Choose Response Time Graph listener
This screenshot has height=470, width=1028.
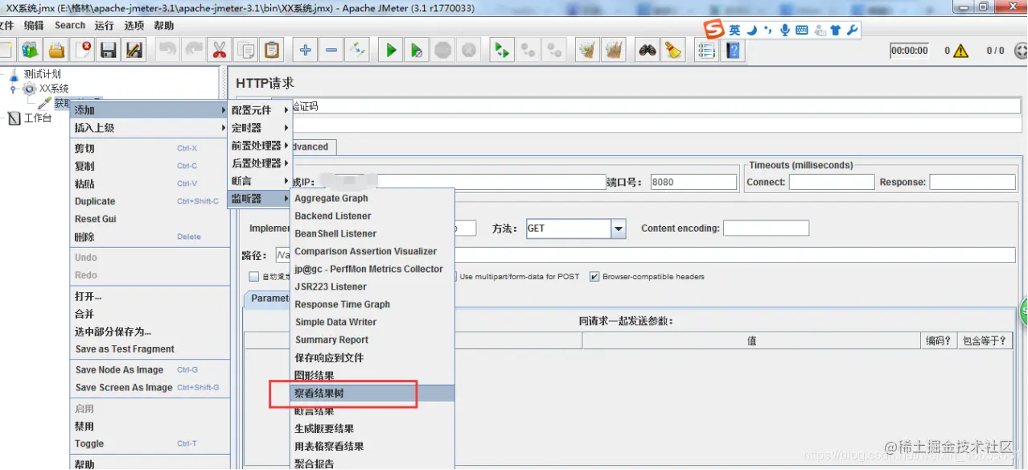pyautogui.click(x=372, y=304)
